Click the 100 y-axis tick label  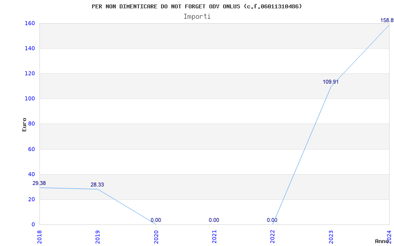(x=30, y=99)
